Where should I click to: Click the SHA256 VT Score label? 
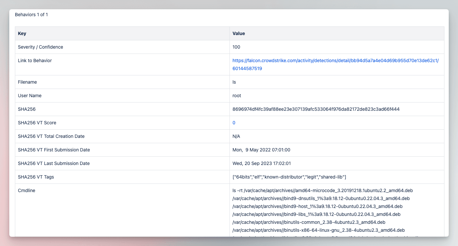click(x=37, y=123)
